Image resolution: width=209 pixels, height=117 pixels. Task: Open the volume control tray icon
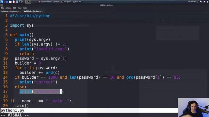coord(201,2)
